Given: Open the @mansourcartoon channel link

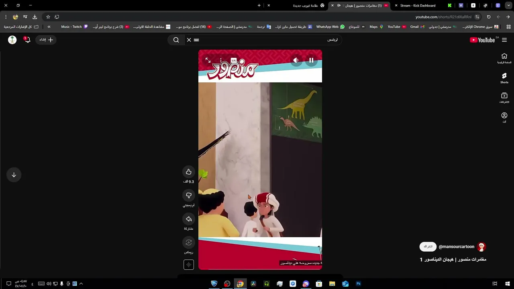Looking at the screenshot, I should click(x=456, y=246).
